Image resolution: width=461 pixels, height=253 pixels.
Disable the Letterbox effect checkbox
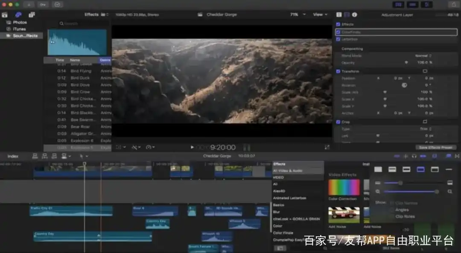tap(338, 39)
